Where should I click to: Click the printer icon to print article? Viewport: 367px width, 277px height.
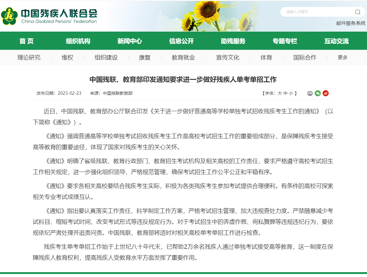(310, 93)
